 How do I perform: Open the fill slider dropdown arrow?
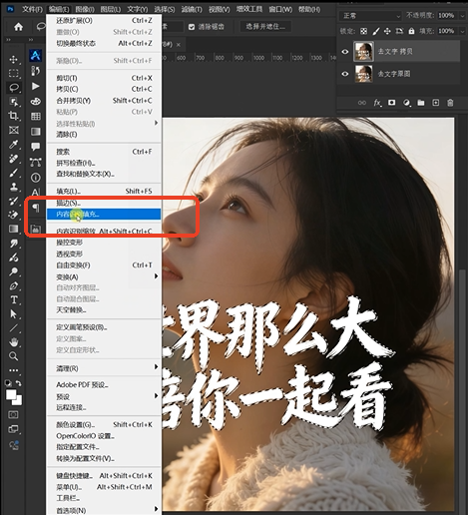click(x=462, y=31)
